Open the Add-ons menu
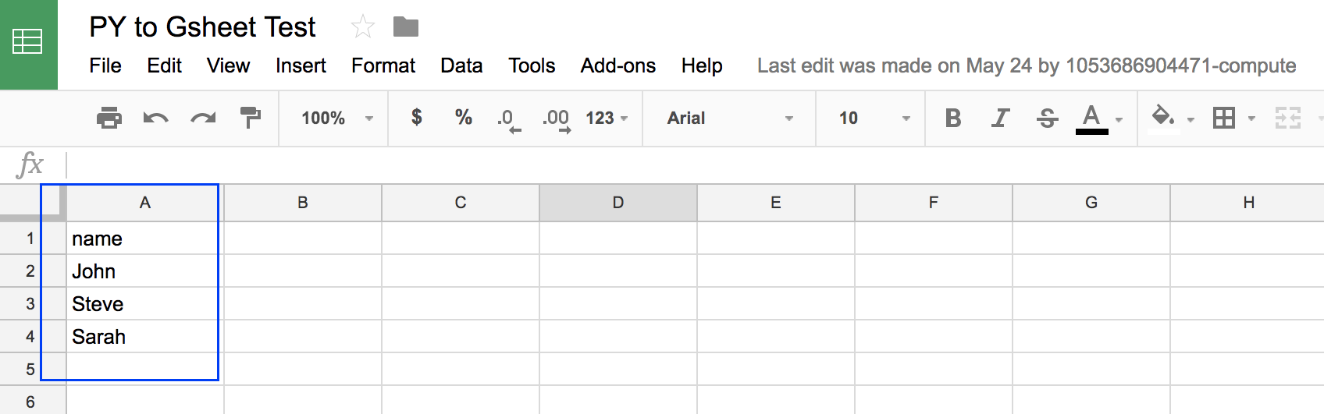Screen dimensions: 1324x414 click(618, 66)
